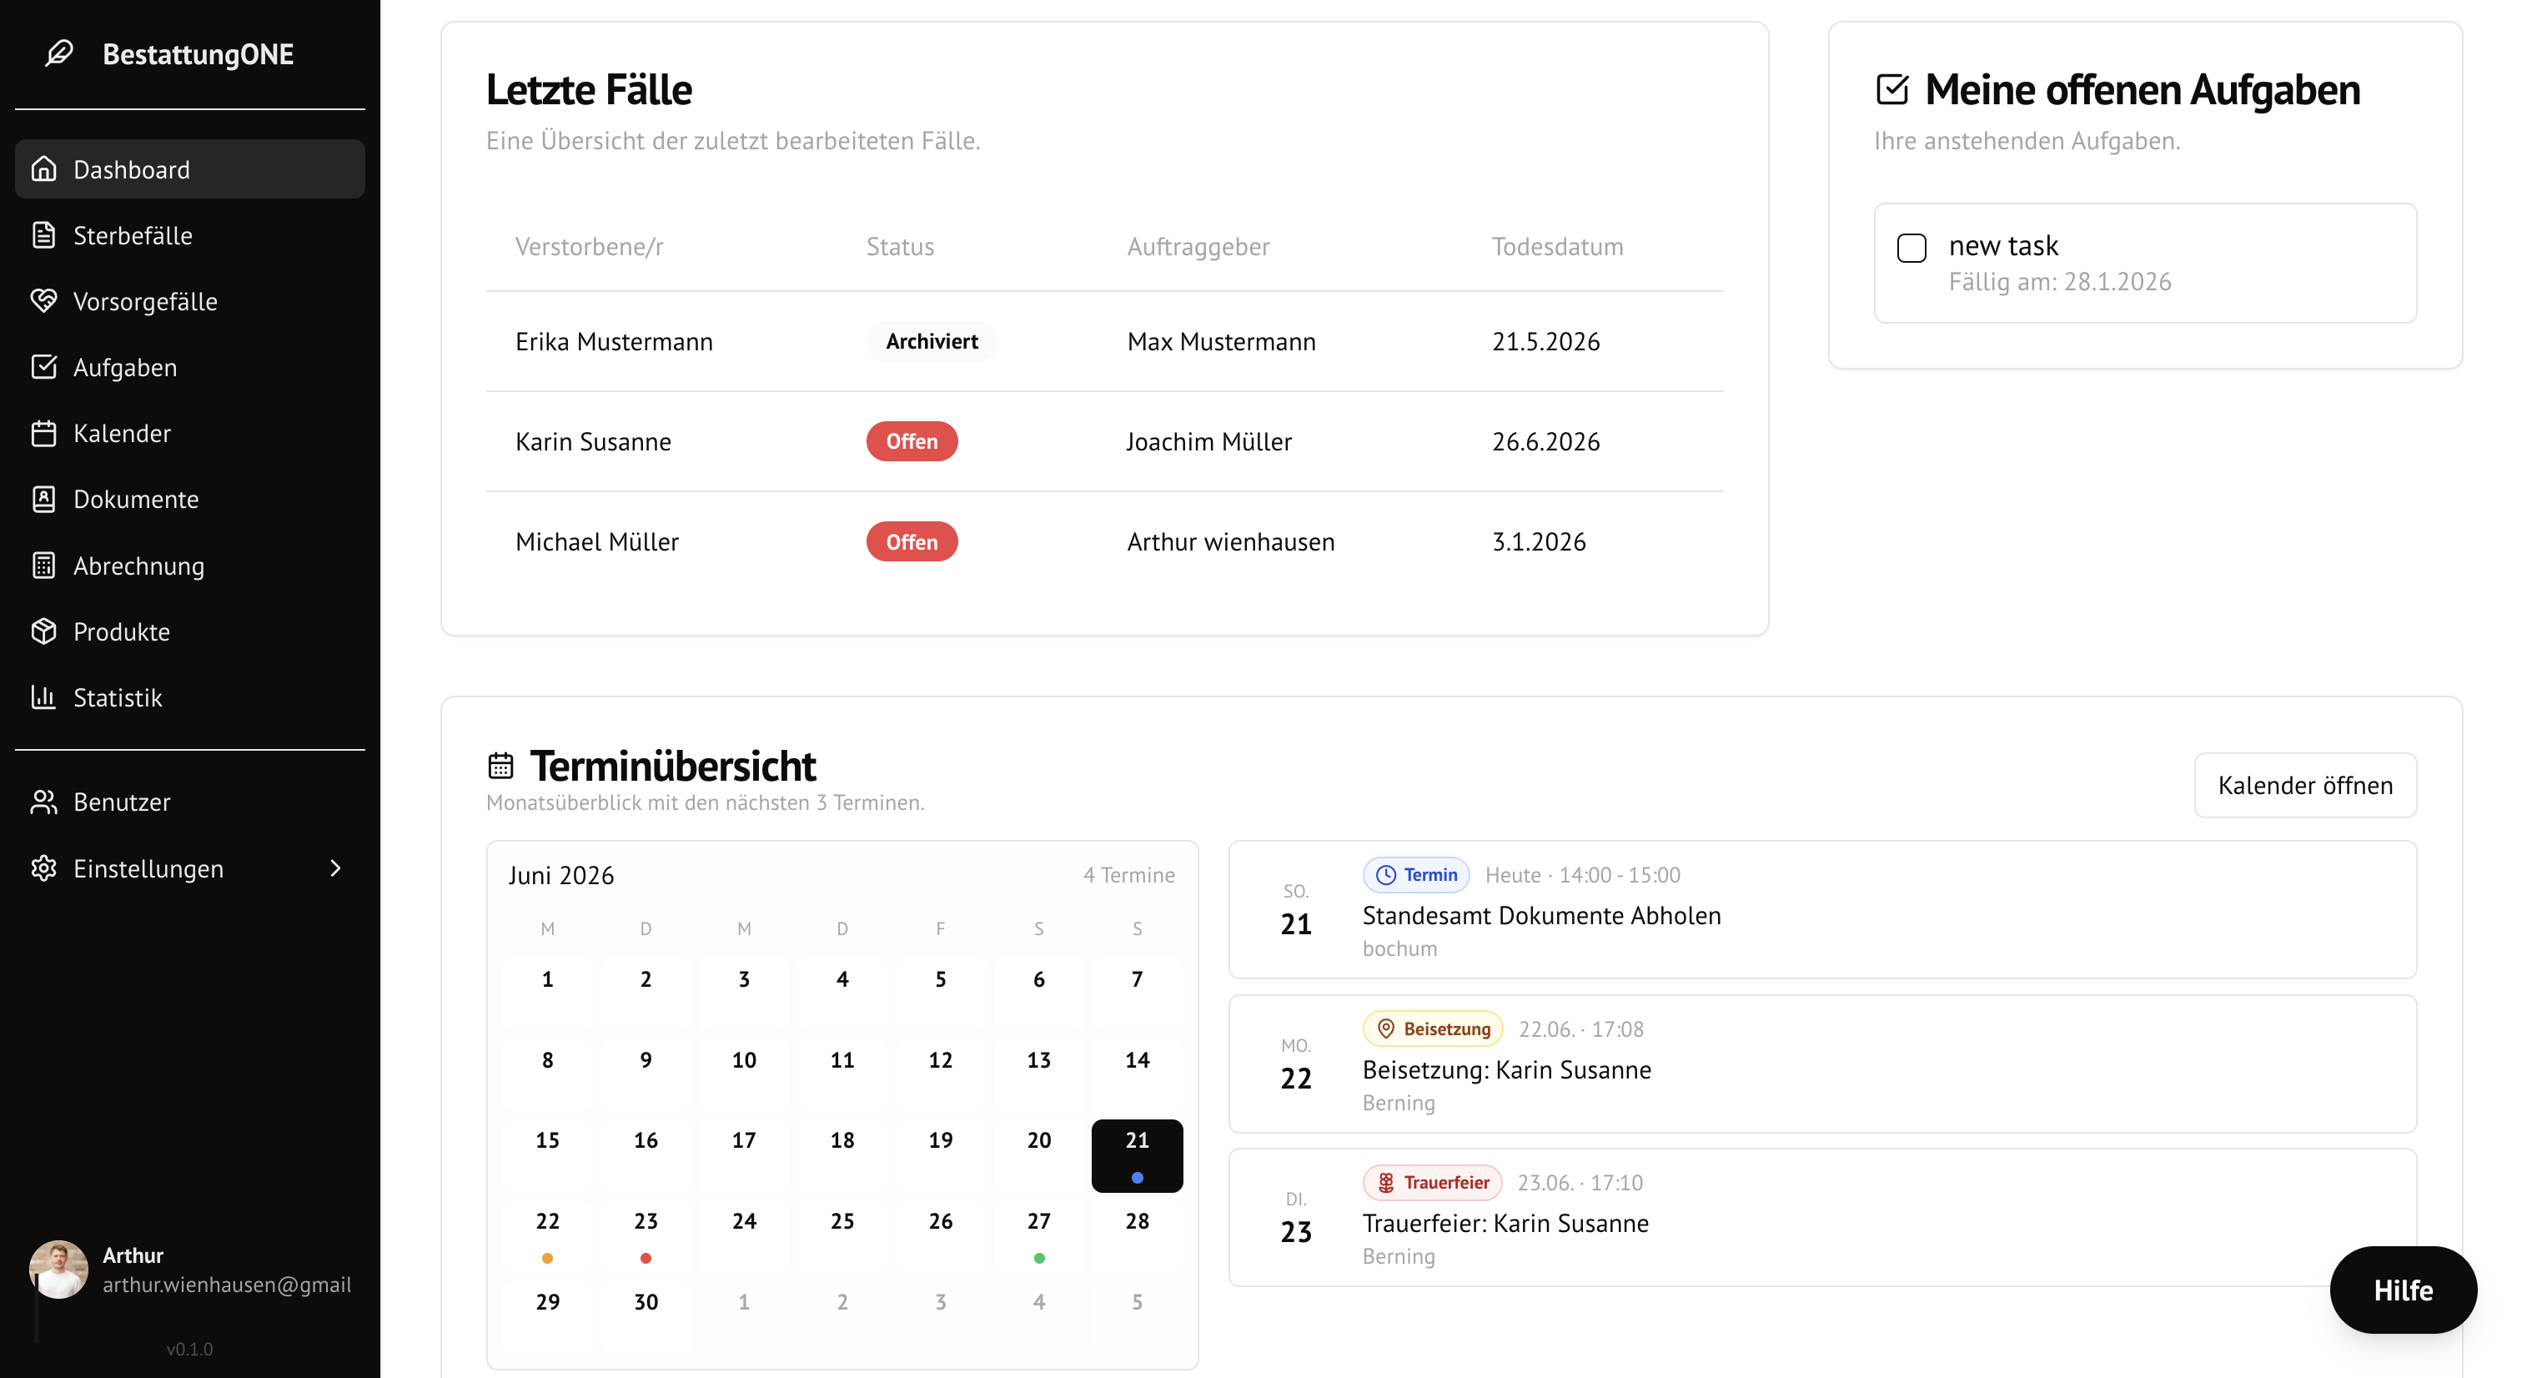Click the Archiviert status badge
2522x1378 pixels.
(x=931, y=341)
